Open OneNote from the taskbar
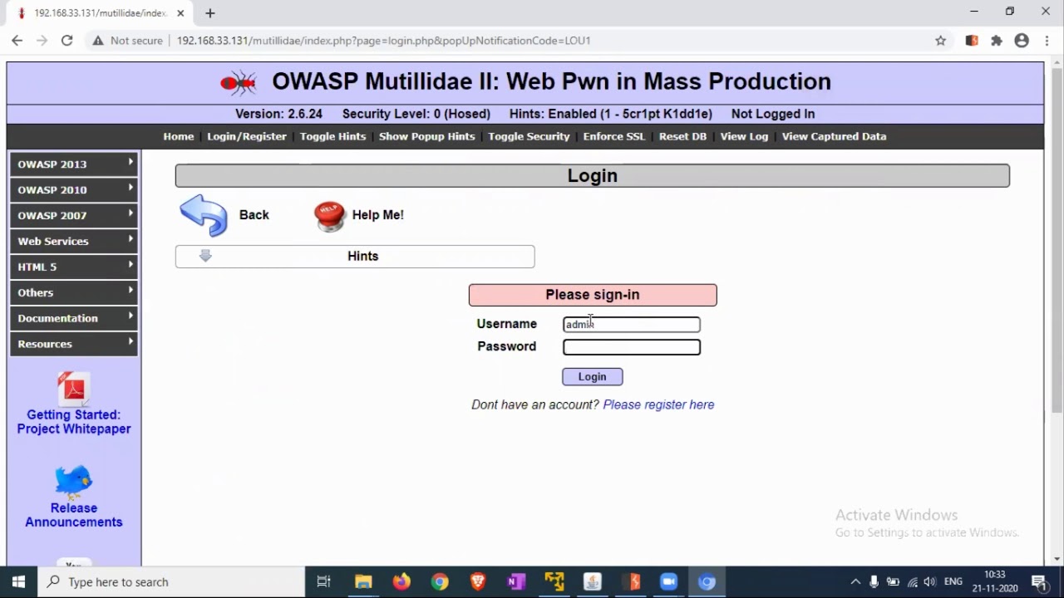The height and width of the screenshot is (598, 1064). (516, 582)
